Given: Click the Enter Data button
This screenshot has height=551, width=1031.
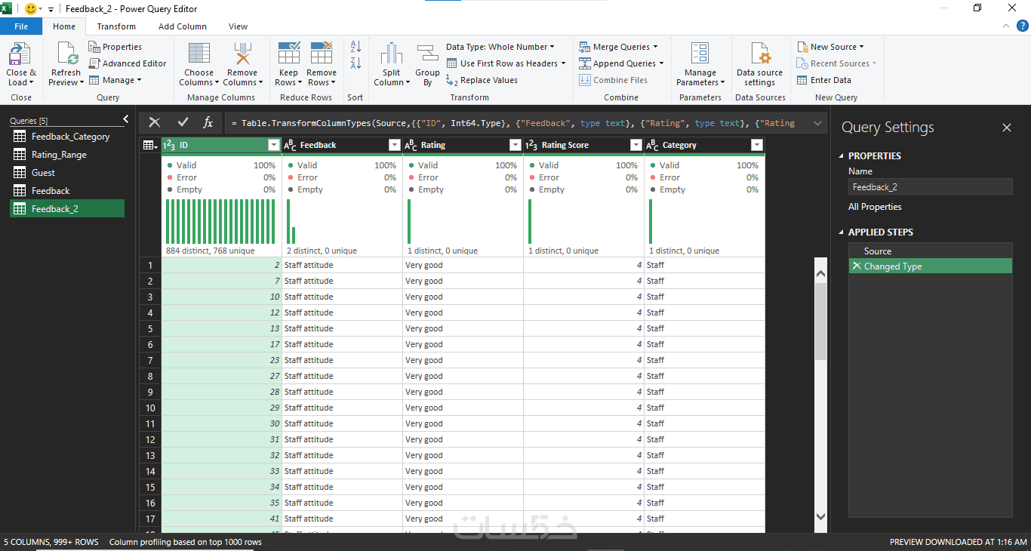Looking at the screenshot, I should click(824, 80).
